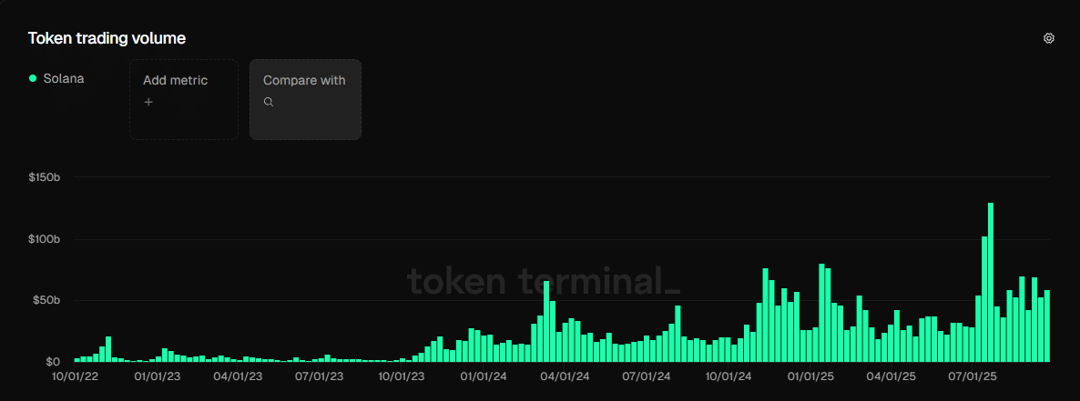Click the magnifier icon in Compare with
1080x401 pixels.
coord(269,102)
